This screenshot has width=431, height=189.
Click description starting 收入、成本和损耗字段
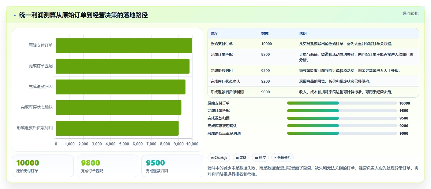[346, 92]
